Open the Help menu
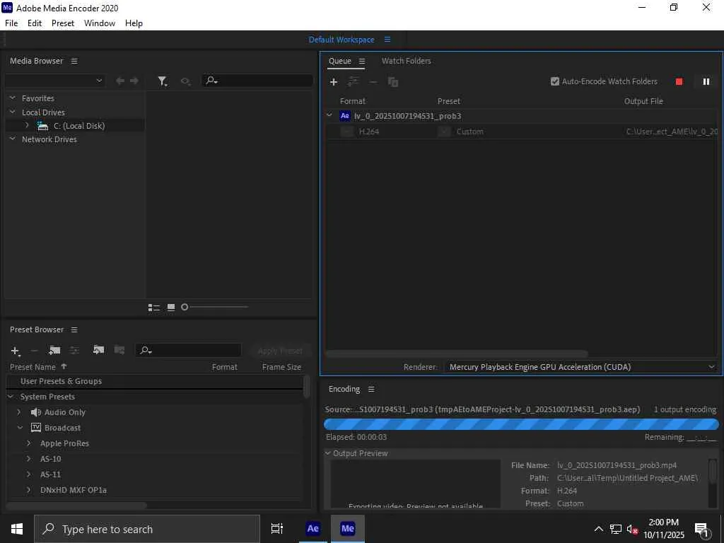This screenshot has height=543, width=724. click(134, 23)
